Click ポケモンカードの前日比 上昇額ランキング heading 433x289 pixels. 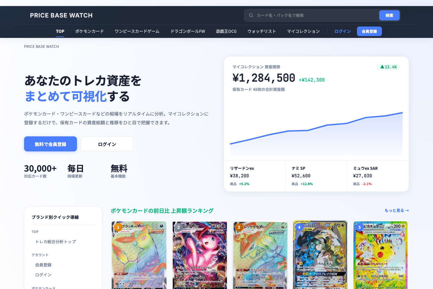(x=162, y=211)
